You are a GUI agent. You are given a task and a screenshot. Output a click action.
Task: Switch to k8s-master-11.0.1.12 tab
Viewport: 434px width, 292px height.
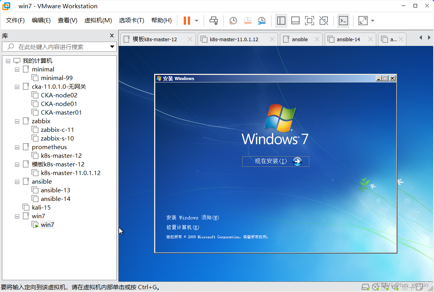pyautogui.click(x=234, y=39)
